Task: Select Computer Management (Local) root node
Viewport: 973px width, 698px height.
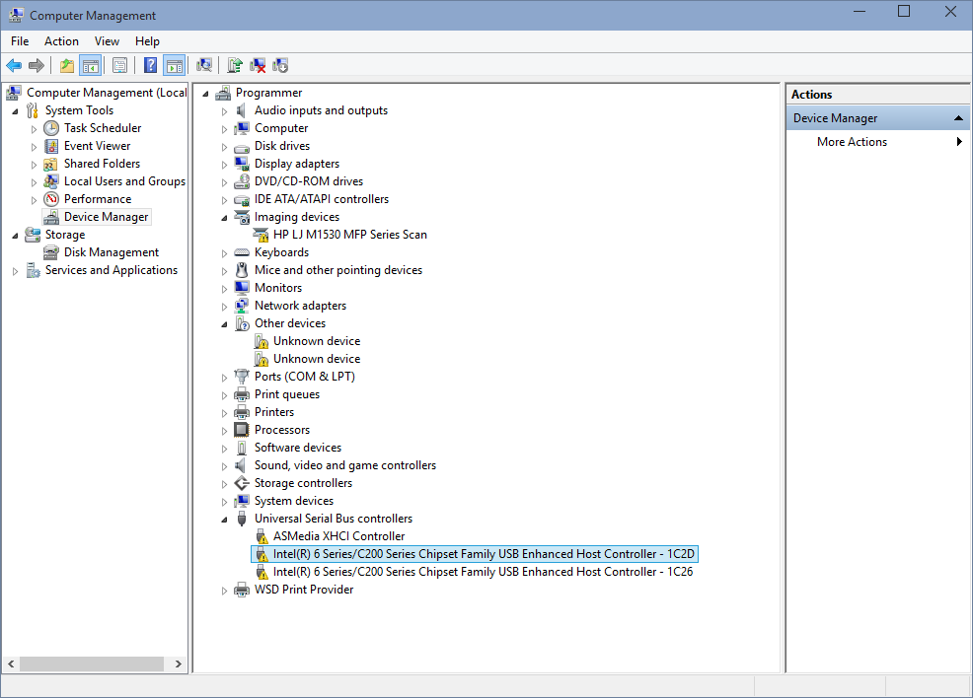Action: click(107, 93)
